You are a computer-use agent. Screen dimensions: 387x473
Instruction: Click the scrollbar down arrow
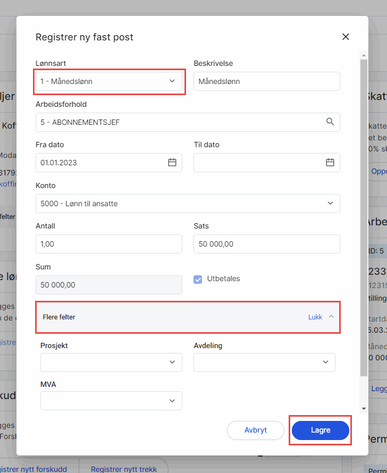point(364,408)
